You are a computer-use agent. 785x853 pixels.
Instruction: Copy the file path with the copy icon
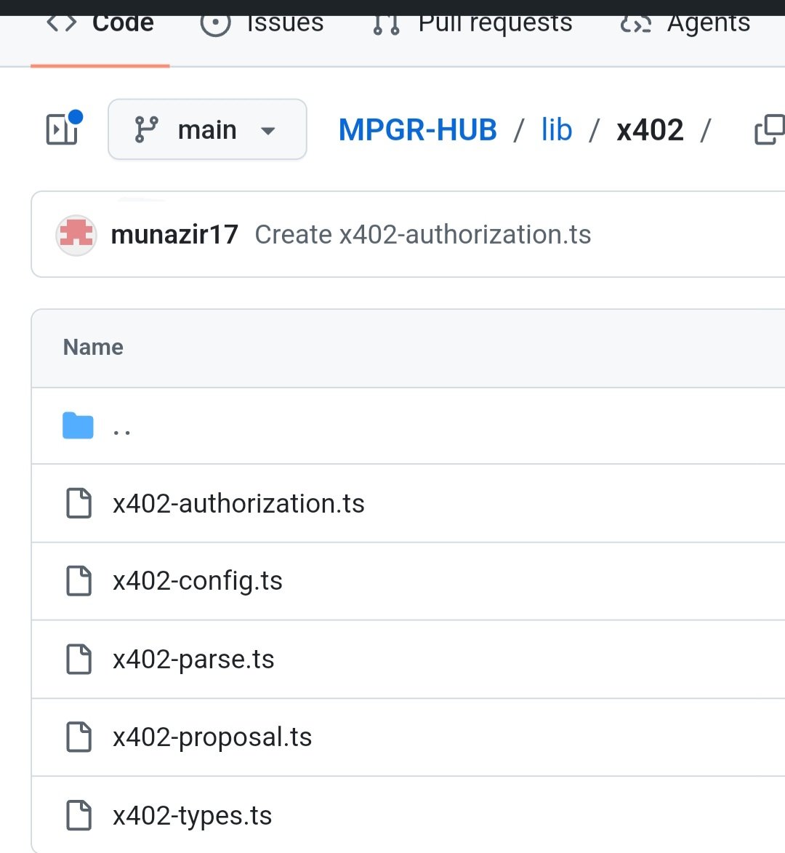pyautogui.click(x=770, y=129)
